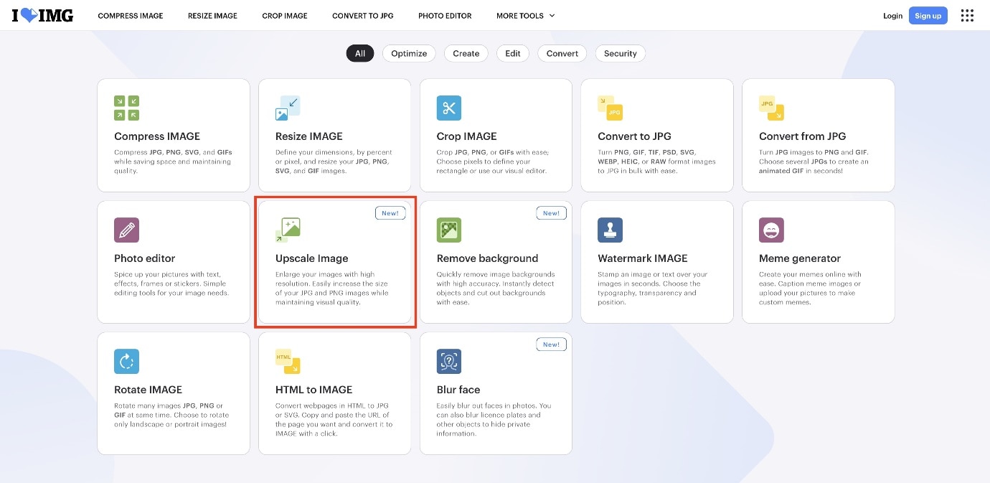Image resolution: width=990 pixels, height=483 pixels.
Task: Filter tools by Security category
Action: [x=621, y=53]
